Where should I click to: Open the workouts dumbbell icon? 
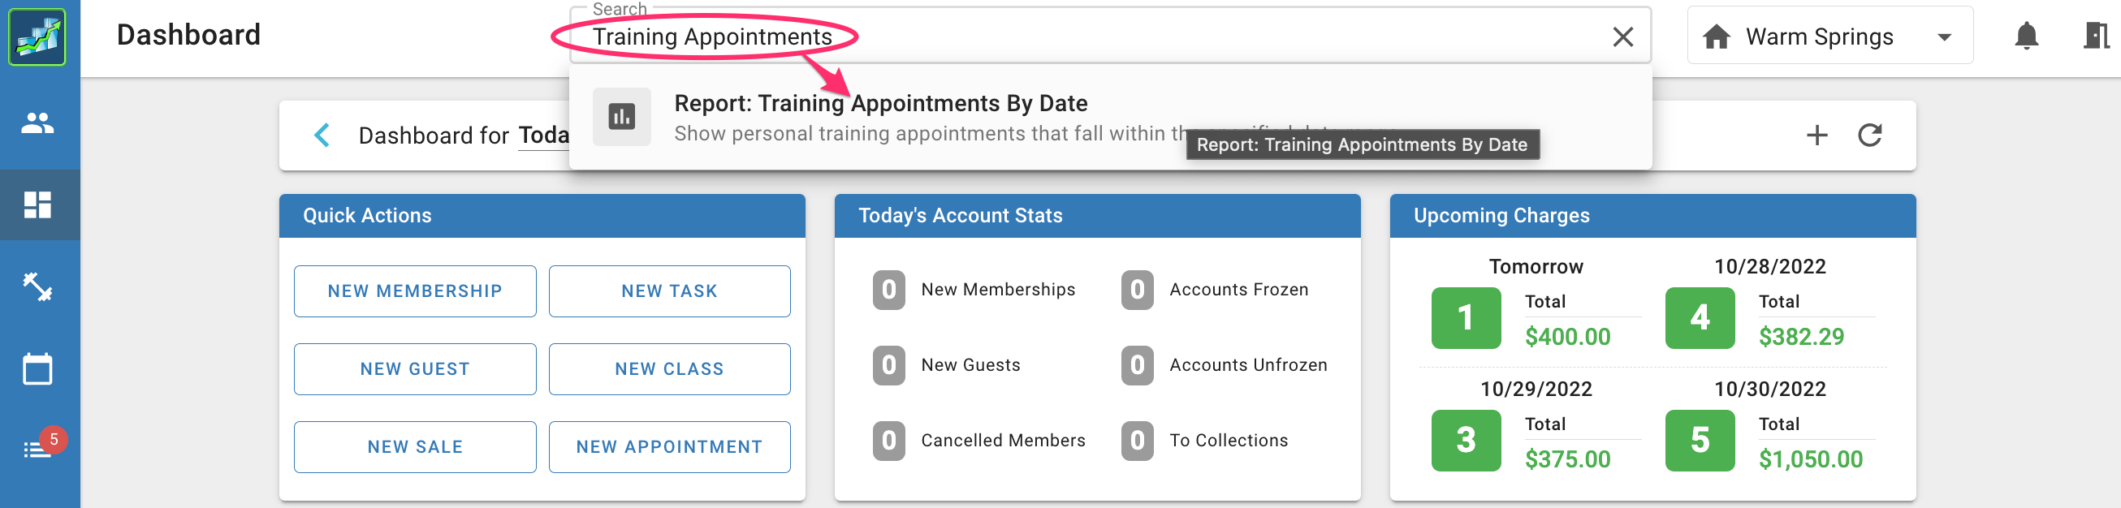point(40,287)
